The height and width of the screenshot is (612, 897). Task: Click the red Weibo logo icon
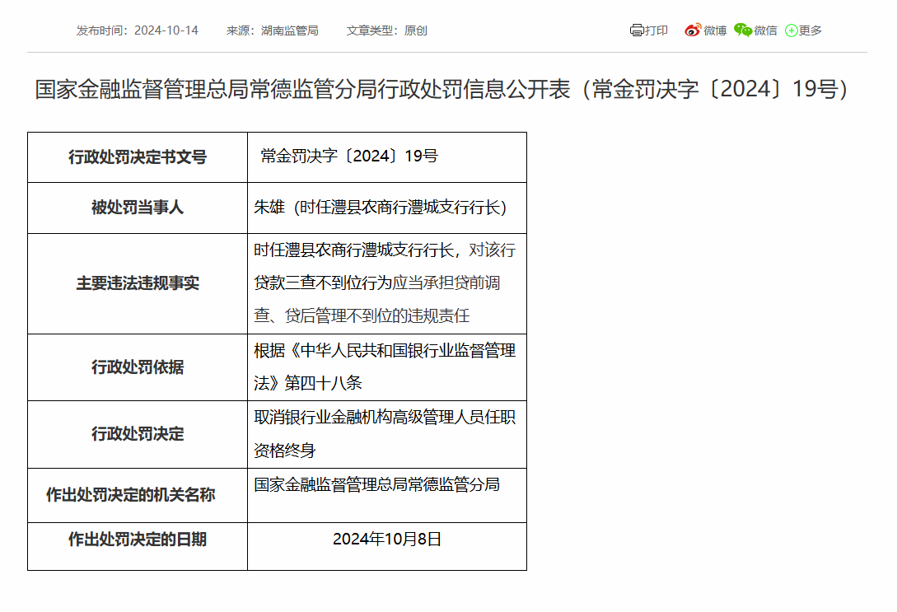point(692,30)
